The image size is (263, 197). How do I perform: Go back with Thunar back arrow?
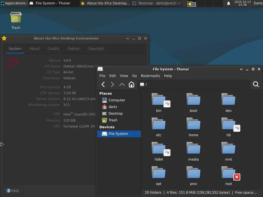click(103, 84)
